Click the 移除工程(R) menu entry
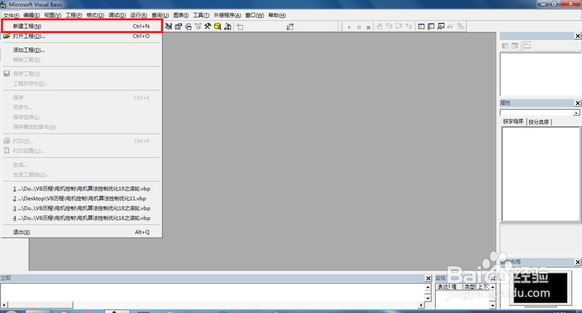 tap(81, 60)
